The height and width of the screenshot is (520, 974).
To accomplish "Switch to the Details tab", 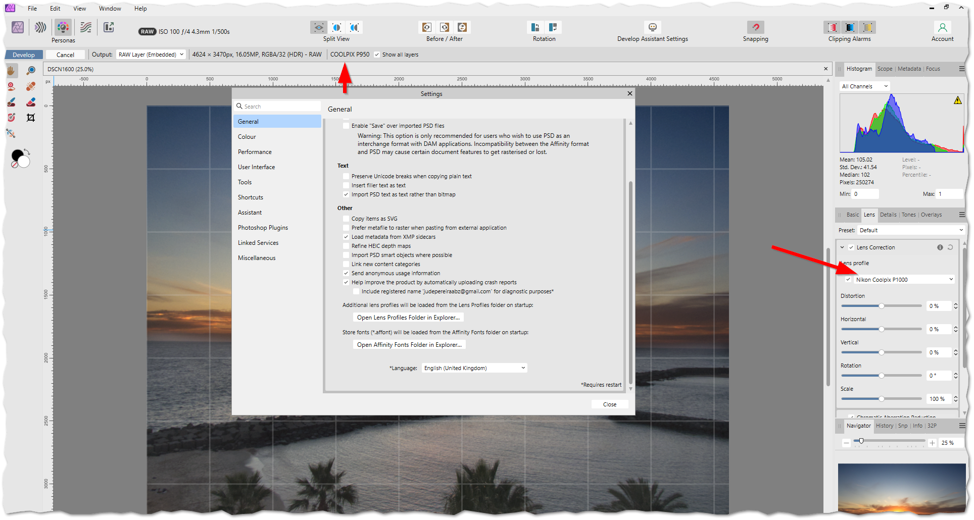I will pos(888,215).
